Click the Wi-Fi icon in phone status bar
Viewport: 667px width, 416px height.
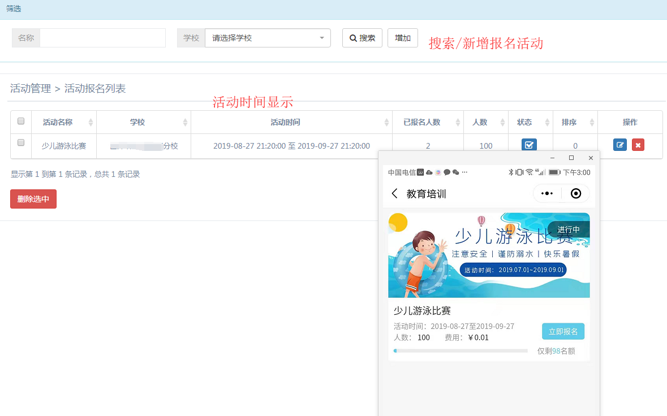(x=529, y=172)
